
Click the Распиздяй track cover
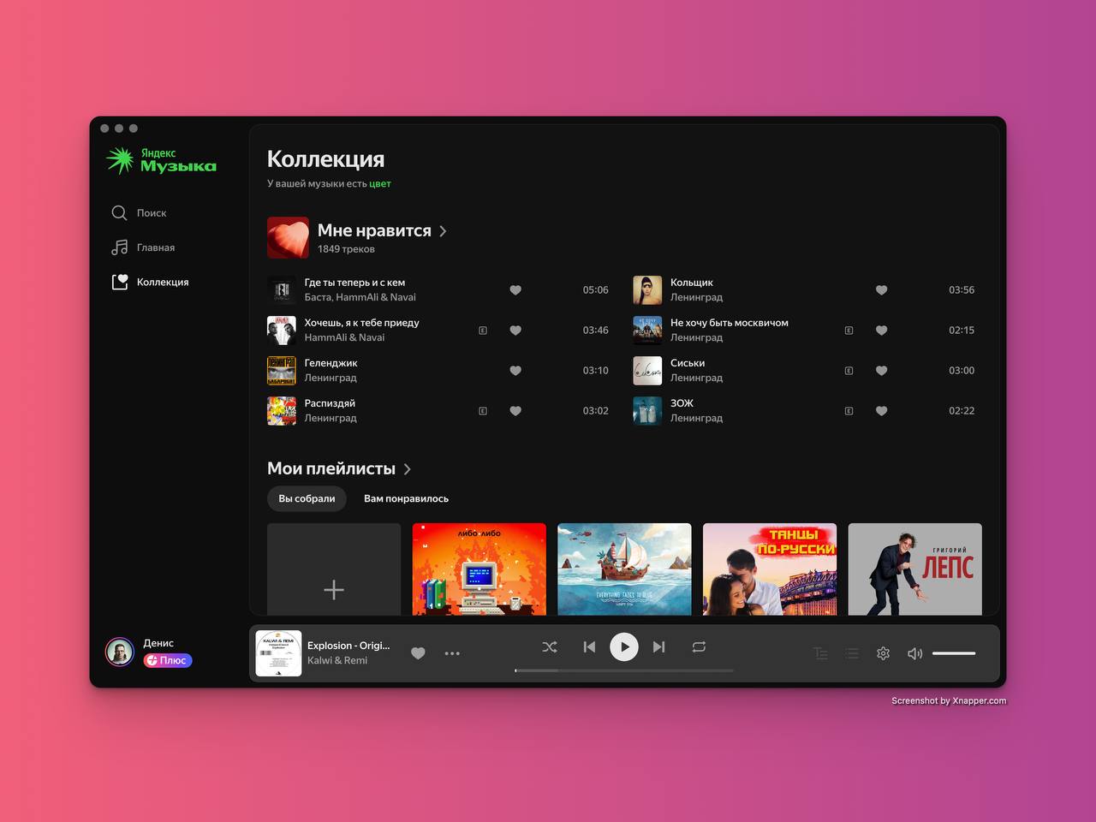click(282, 411)
